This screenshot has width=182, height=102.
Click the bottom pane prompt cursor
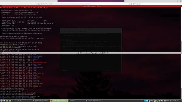click(x=34, y=98)
